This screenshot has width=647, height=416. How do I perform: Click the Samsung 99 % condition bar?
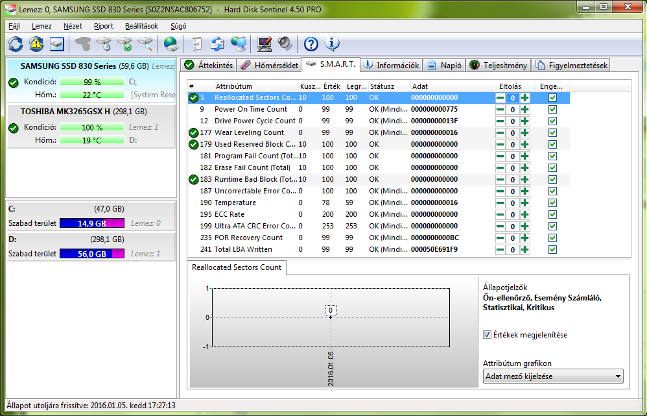92,82
